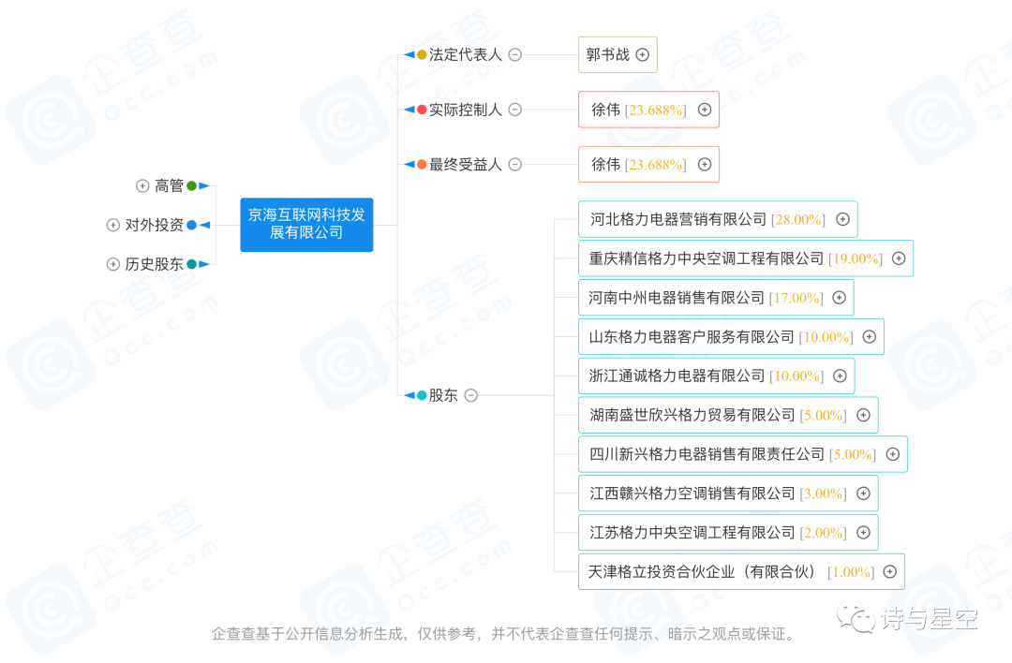Select the central 京海互联网科技发展有限公司 node
The width and height of the screenshot is (1012, 663).
306,225
